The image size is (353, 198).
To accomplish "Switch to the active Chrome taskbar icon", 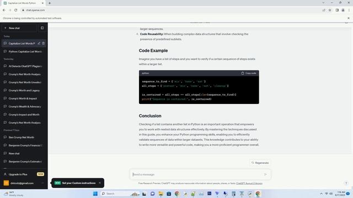I will [x=258, y=194].
